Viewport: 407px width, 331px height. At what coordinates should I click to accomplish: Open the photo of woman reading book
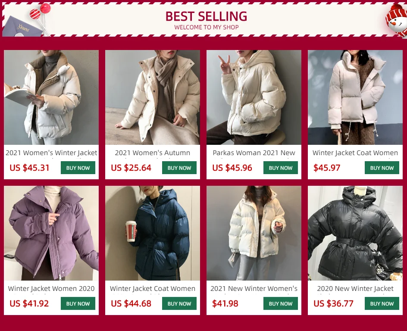click(51, 97)
